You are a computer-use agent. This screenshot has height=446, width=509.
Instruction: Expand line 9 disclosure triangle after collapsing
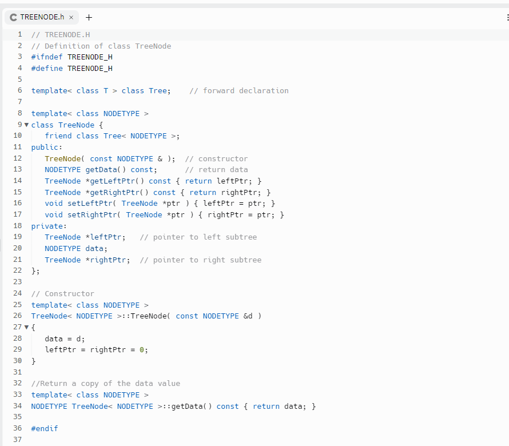point(26,125)
